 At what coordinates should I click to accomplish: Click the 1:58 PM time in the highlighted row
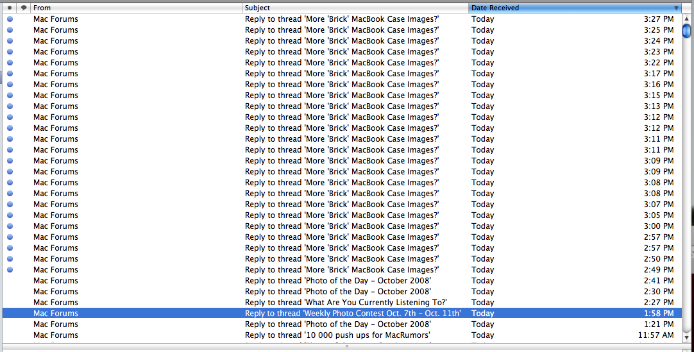(659, 314)
